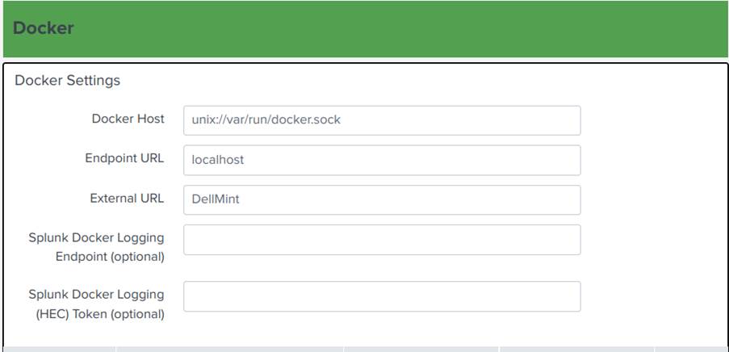Click the rightmost gray table header cell
Viewport: 729px width, 352px height.
click(690, 349)
